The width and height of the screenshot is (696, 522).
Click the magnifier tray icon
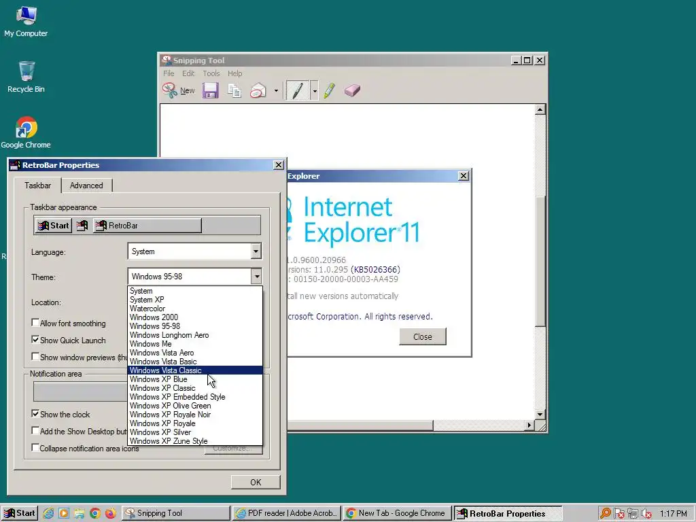(605, 514)
